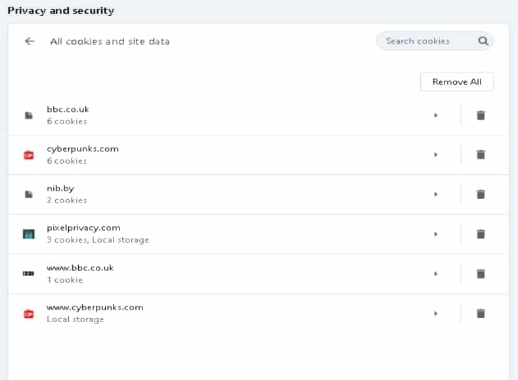Viewport: 518px width, 380px height.
Task: Go back using the left arrow icon
Action: 30,41
